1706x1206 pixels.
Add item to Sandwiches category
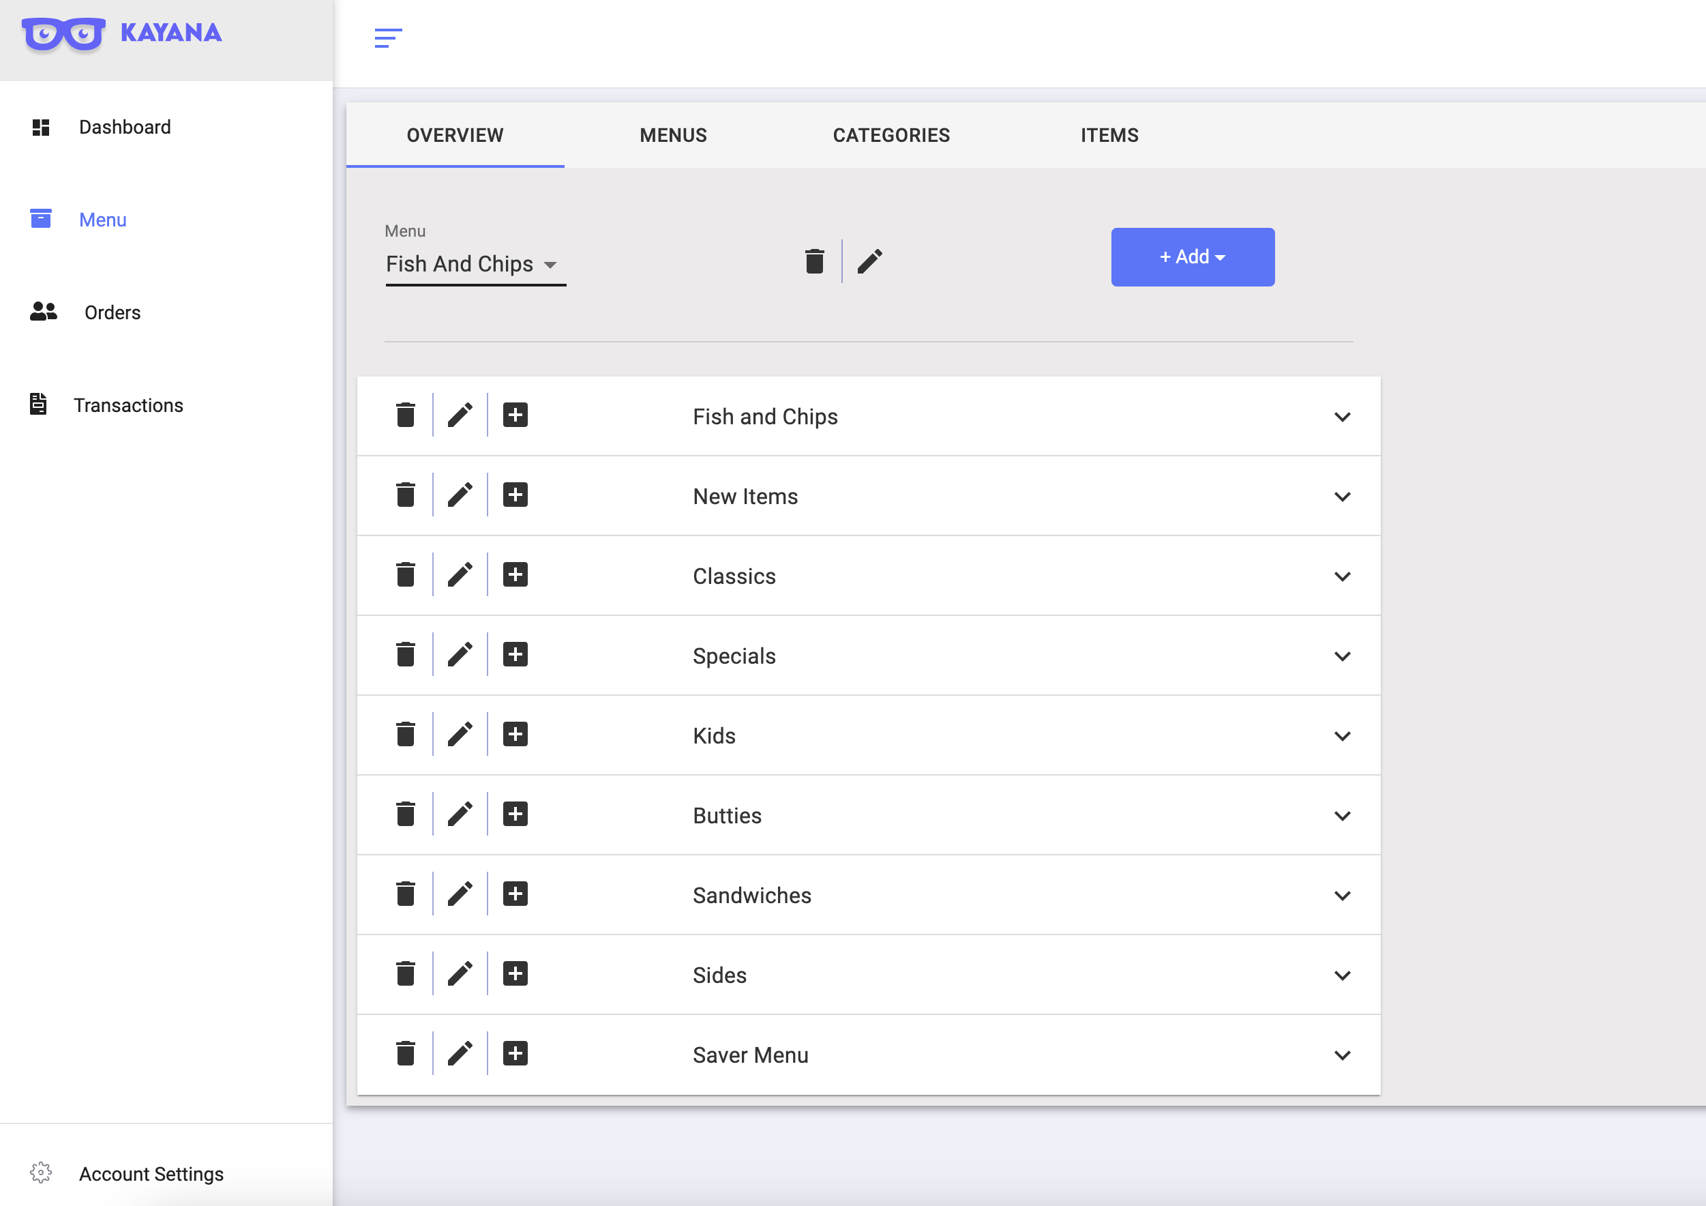point(515,894)
